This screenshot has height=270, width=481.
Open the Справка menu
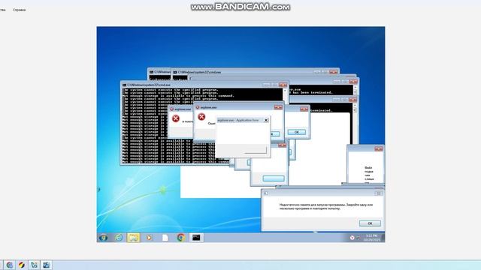[x=19, y=10]
